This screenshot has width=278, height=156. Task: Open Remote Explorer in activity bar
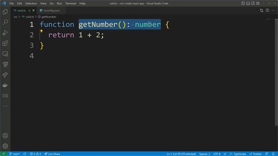(x=5, y=54)
